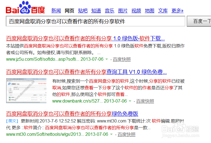The width and height of the screenshot is (211, 143).
Task: Select the 网页 web tab
Action: coord(69,11)
